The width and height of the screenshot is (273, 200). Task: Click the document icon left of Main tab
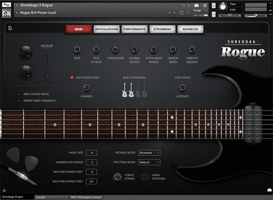[x=10, y=29]
